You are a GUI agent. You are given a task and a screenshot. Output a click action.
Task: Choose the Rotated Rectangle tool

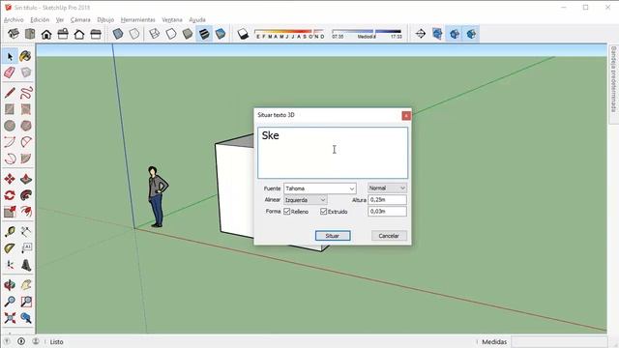(26, 109)
